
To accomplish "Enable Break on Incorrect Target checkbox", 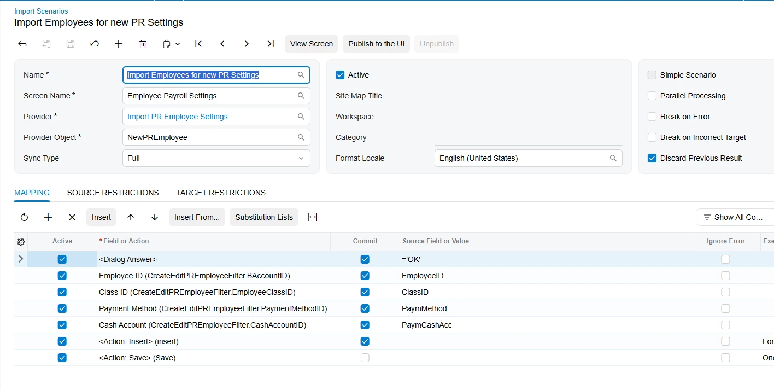I will pos(652,137).
